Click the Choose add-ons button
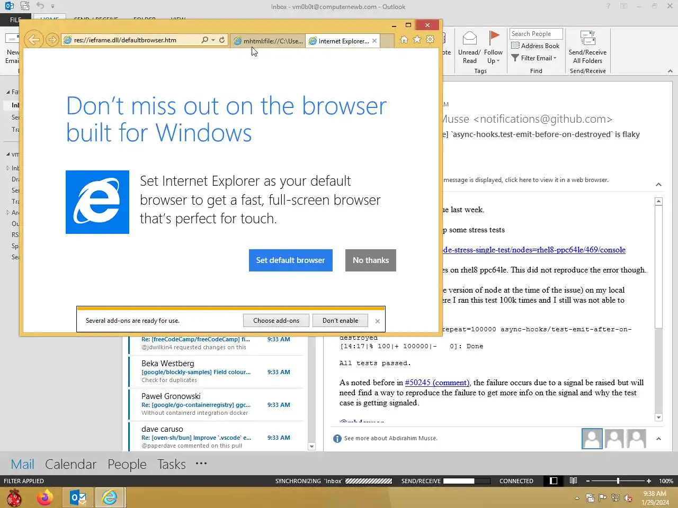This screenshot has height=508, width=678. tap(276, 321)
